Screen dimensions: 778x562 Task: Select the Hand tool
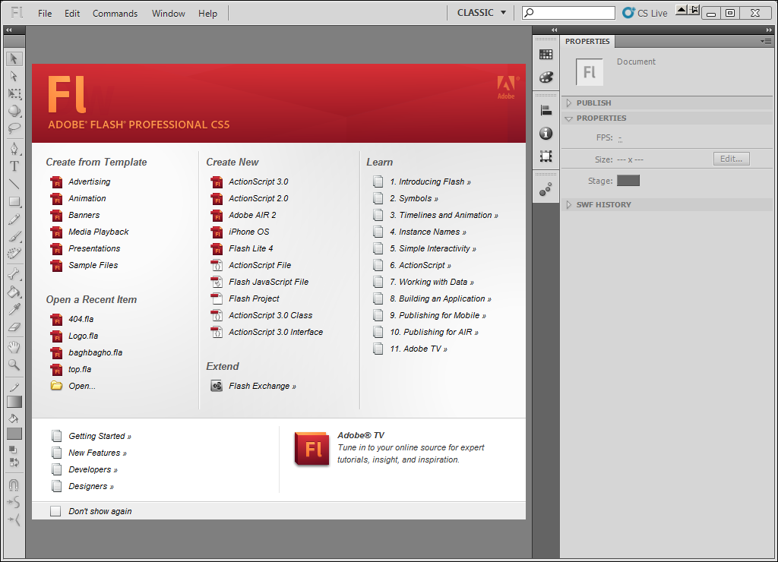(x=14, y=347)
